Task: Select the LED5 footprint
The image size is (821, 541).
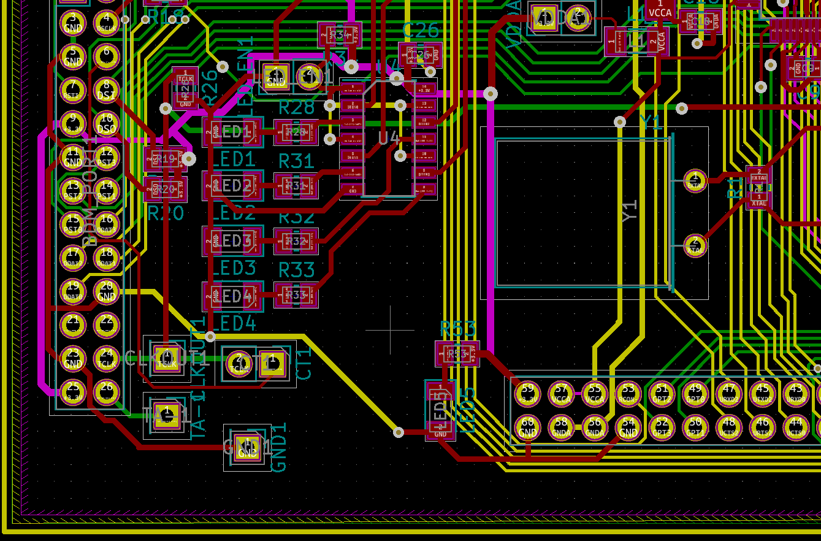Action: pos(440,410)
